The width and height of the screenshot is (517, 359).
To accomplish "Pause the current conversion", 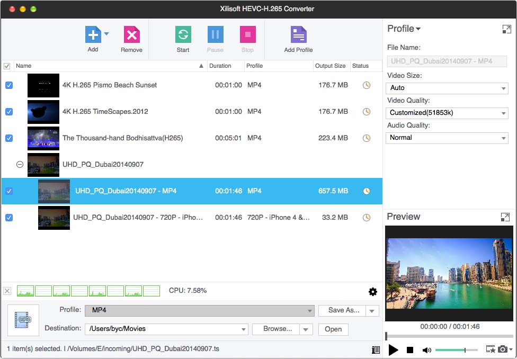I will (x=215, y=35).
